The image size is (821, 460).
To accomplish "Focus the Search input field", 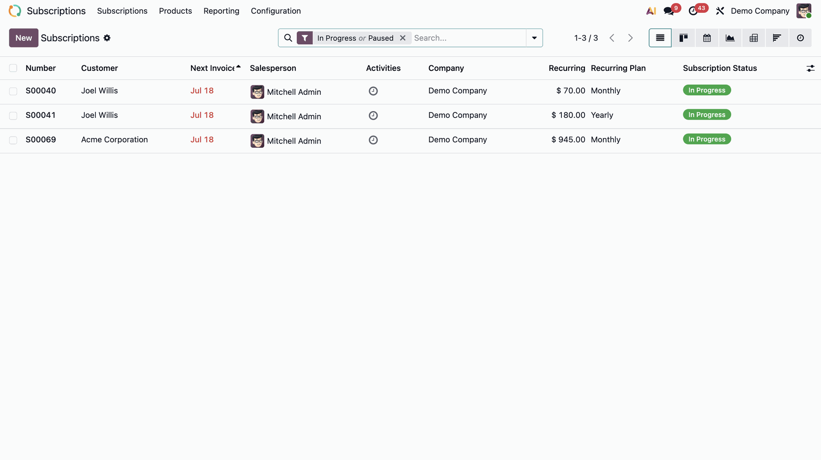I will pos(469,38).
